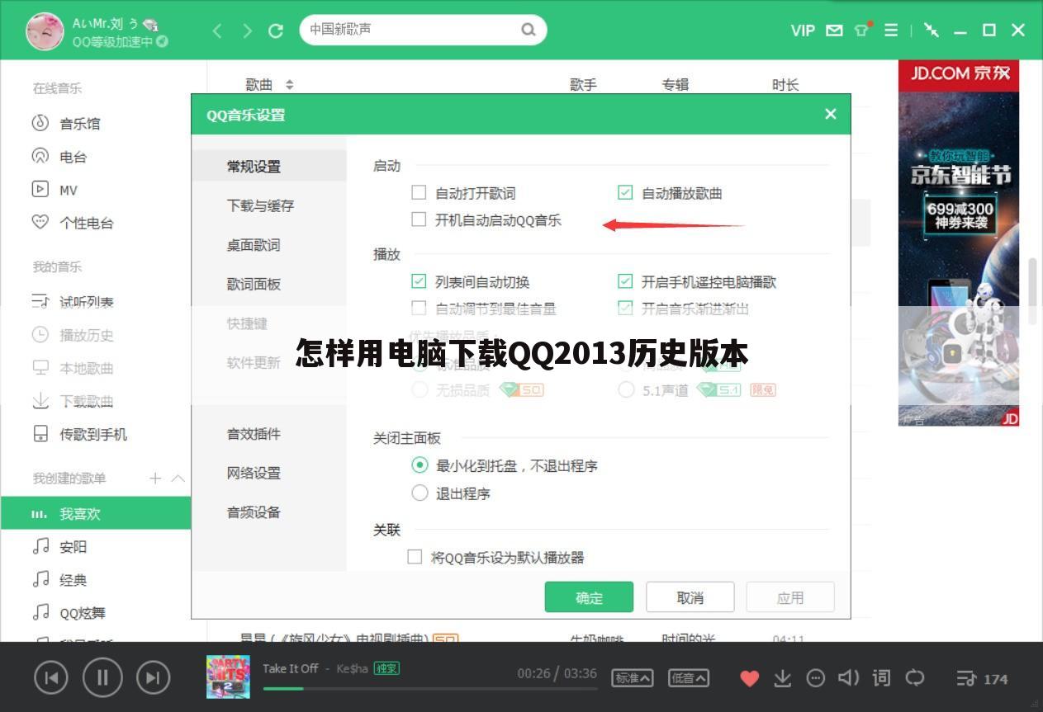The height and width of the screenshot is (712, 1043).
Task: Add a new playlist with plus icon
Action: tap(155, 478)
